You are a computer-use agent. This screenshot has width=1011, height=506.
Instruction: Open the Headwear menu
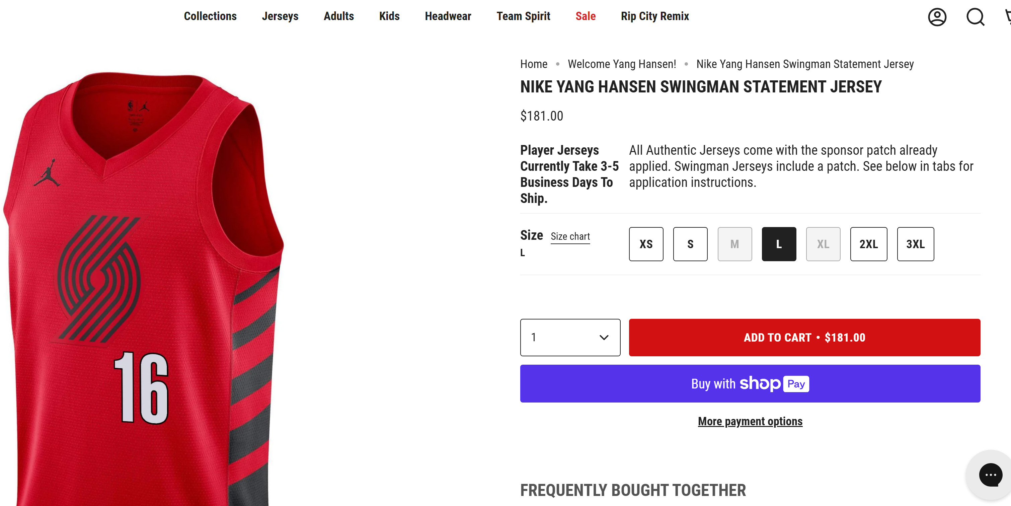448,16
